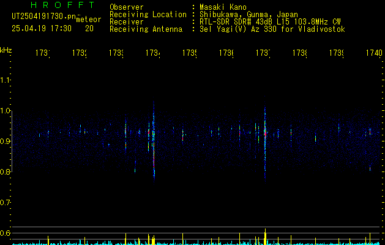Click the Receiving Antenna label

click(x=146, y=29)
